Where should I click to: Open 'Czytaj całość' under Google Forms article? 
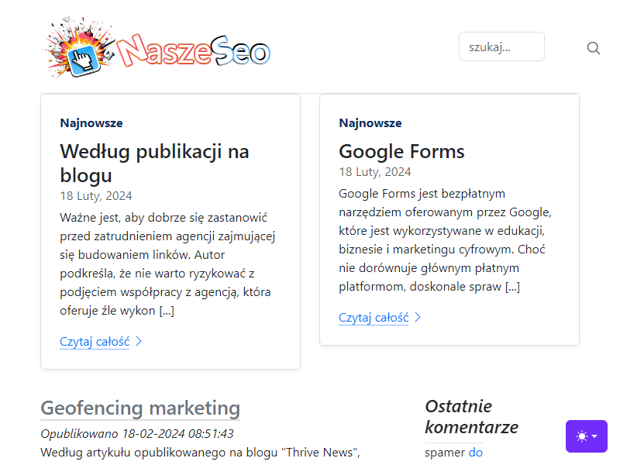(x=374, y=317)
